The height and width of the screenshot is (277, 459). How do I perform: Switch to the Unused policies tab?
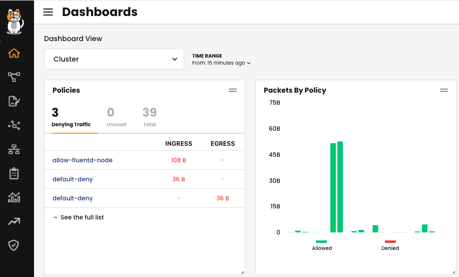click(x=116, y=117)
